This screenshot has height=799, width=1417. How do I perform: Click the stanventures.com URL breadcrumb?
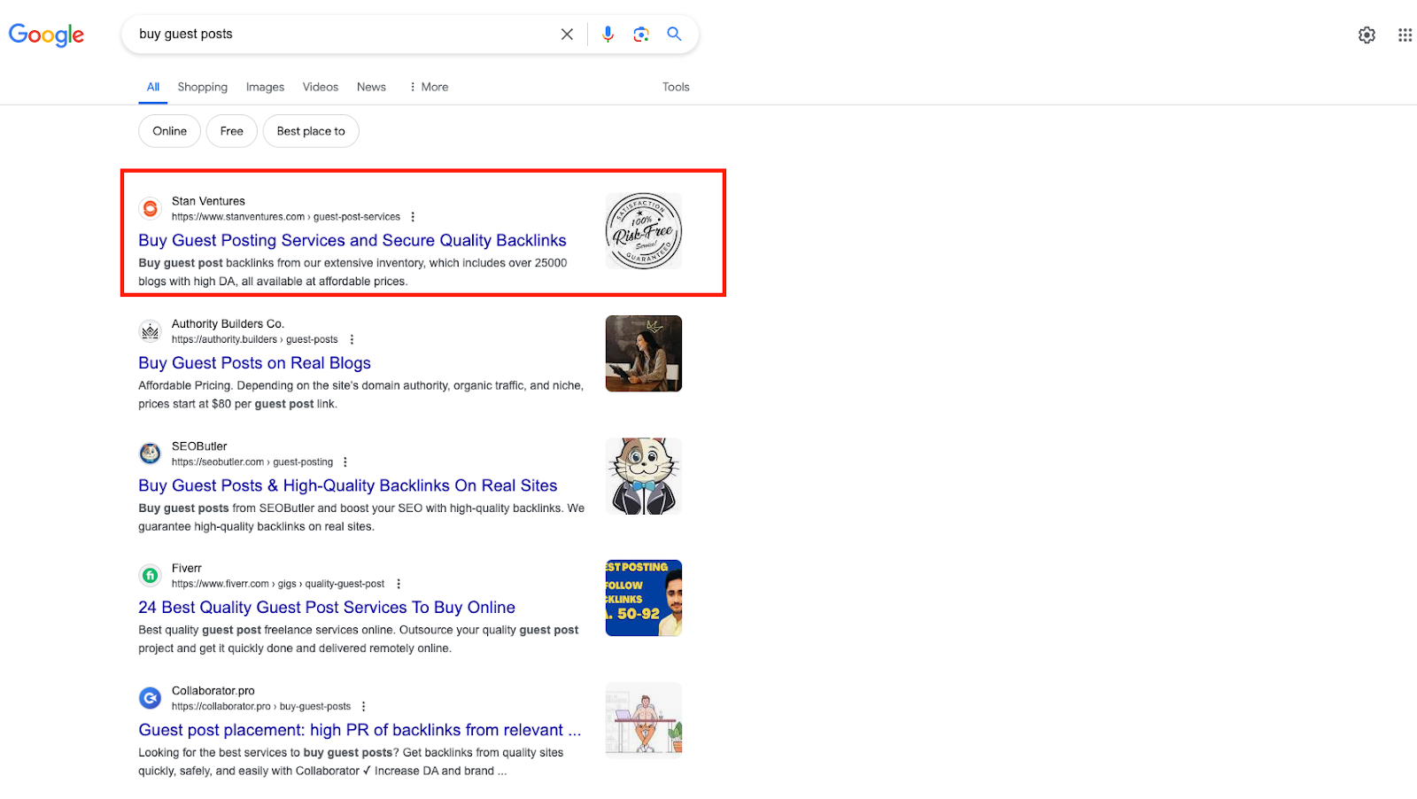(286, 217)
